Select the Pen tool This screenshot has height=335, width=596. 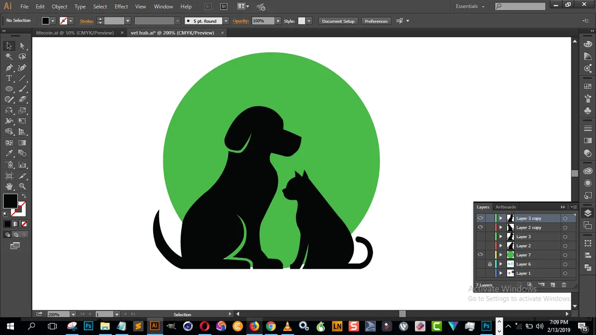9,67
